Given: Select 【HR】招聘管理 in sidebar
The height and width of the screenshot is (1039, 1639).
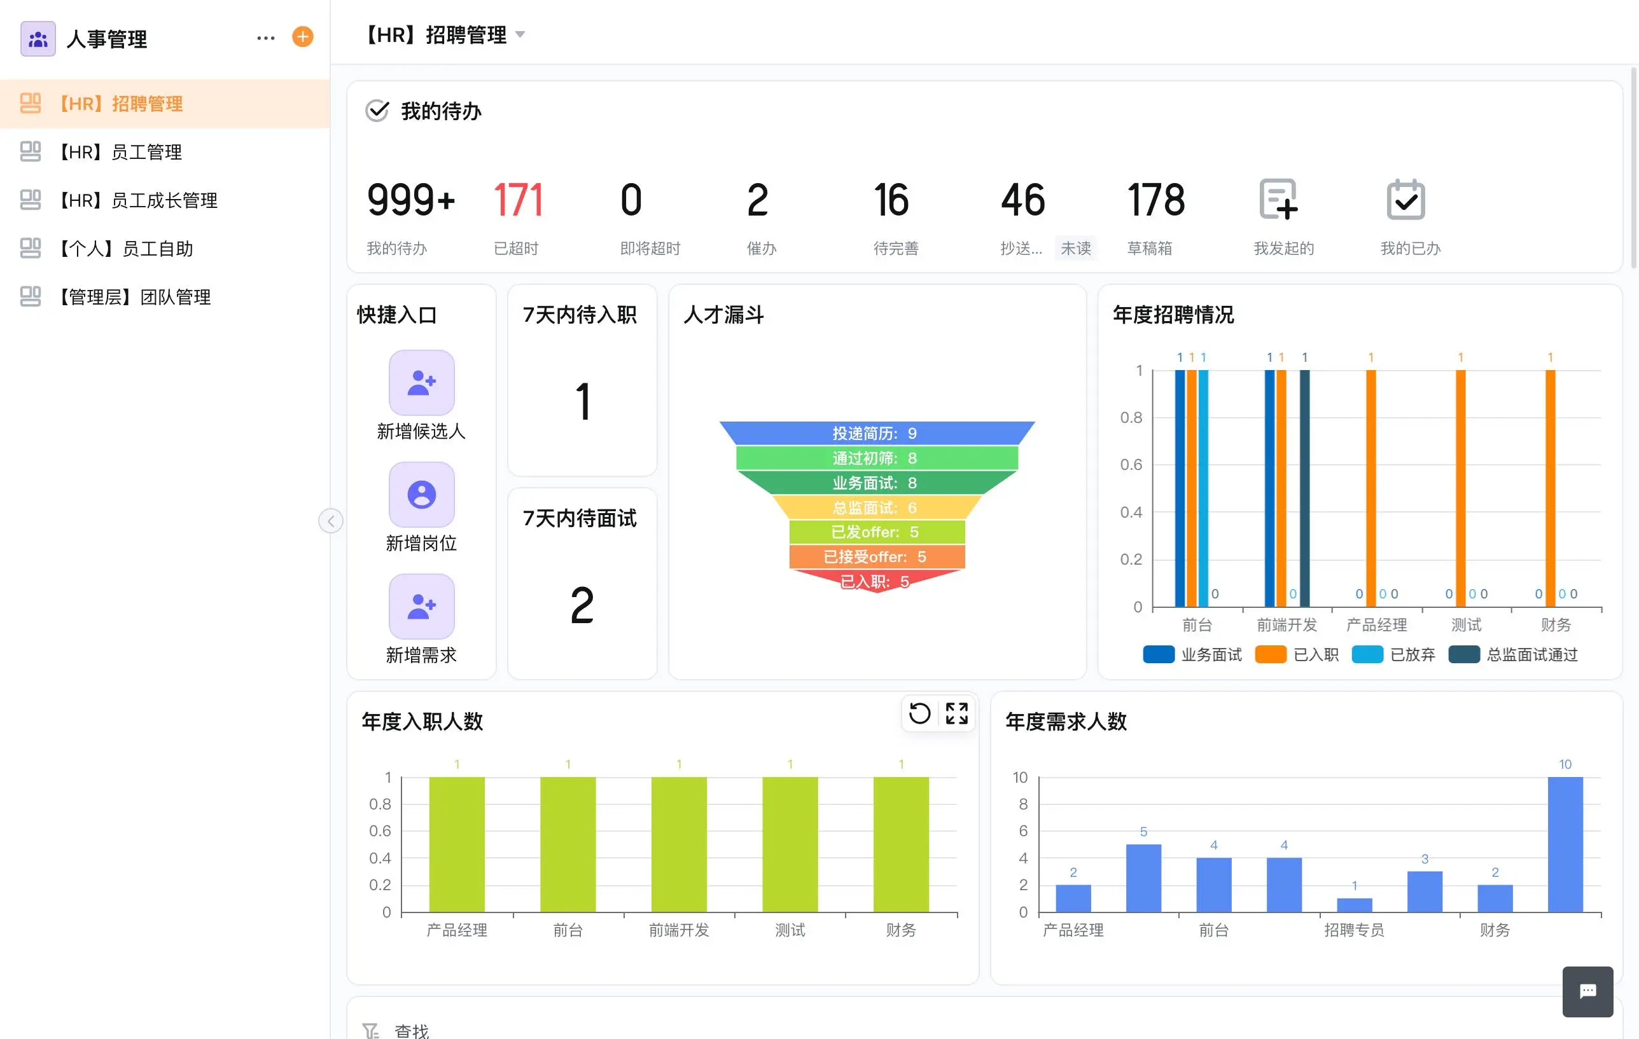Looking at the screenshot, I should pos(165,104).
